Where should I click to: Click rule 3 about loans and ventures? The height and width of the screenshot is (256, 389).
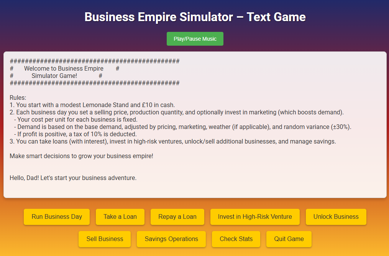pos(173,141)
